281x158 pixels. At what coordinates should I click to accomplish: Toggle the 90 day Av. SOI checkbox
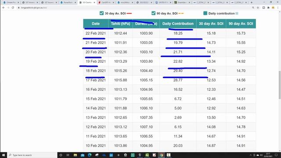tap(153, 13)
